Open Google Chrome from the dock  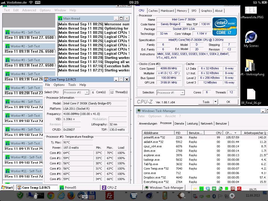point(51,196)
